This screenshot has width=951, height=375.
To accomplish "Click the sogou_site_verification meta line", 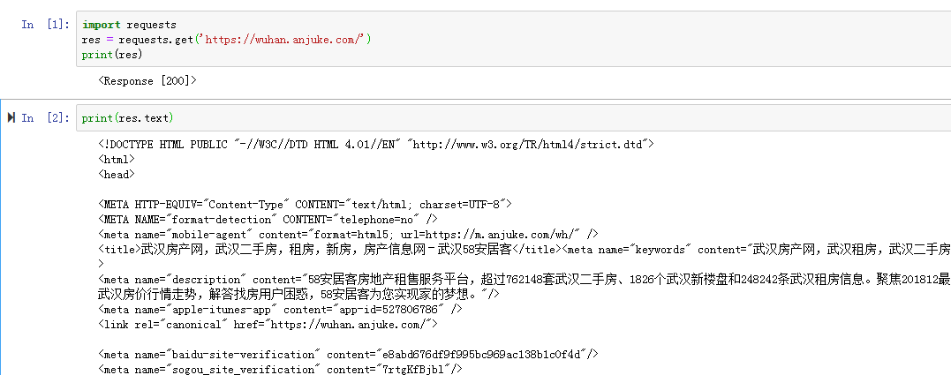I will [280, 368].
